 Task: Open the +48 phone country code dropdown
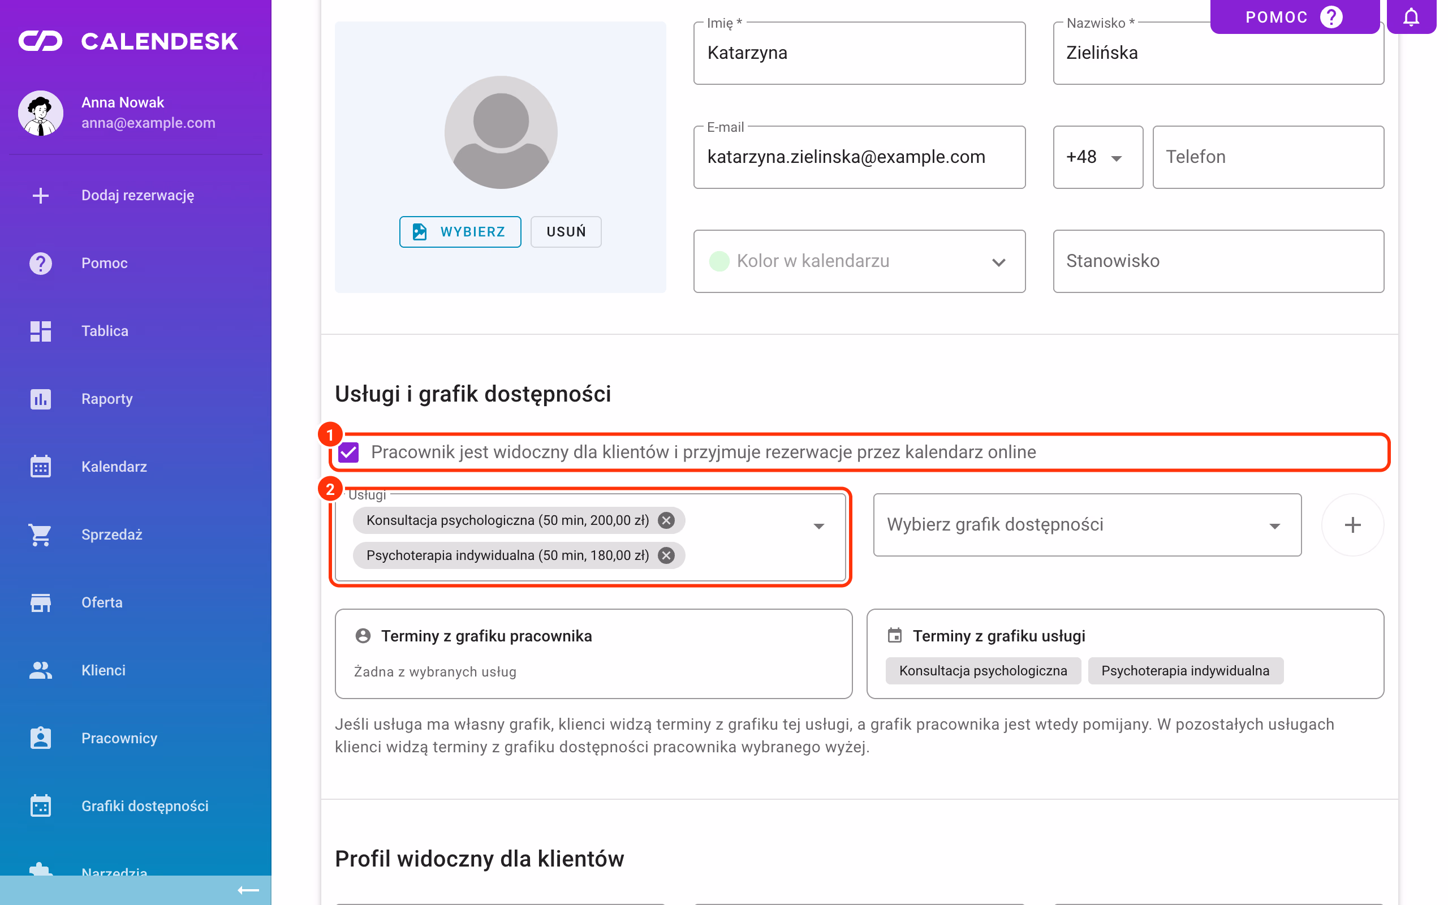coord(1097,157)
